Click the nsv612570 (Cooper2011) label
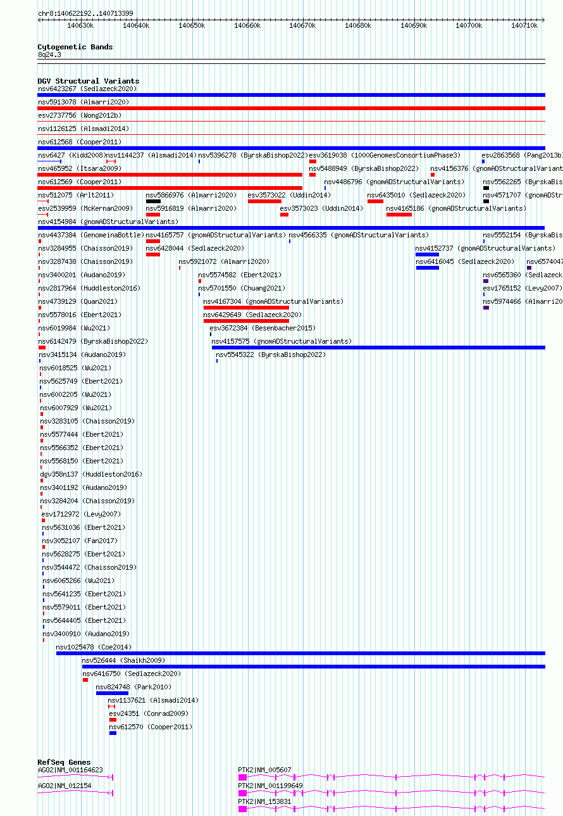563x816 pixels. click(x=151, y=727)
